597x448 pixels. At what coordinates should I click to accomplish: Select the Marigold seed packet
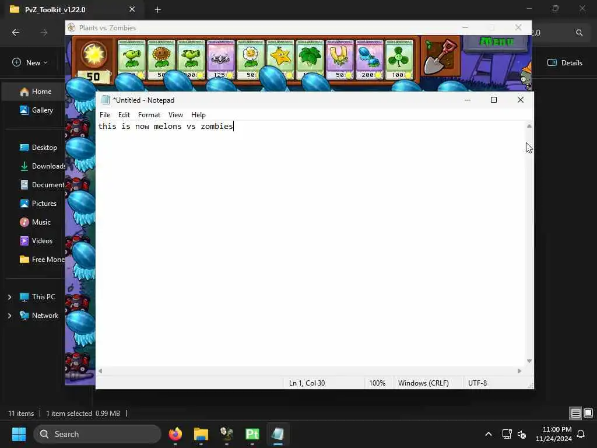tap(250, 60)
